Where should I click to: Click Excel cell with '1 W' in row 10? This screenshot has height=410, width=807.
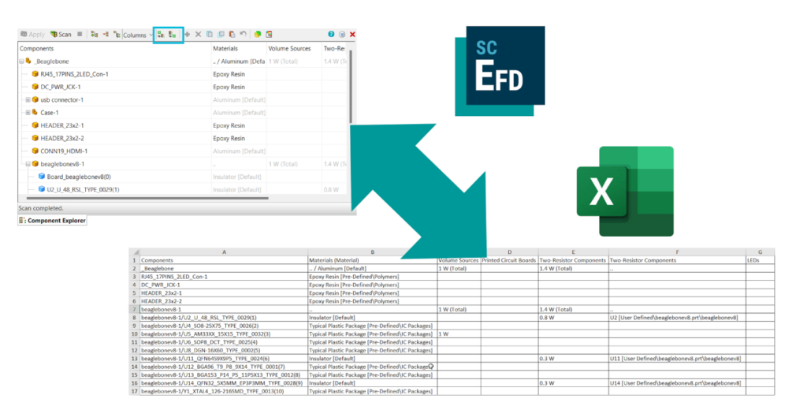pyautogui.click(x=459, y=334)
